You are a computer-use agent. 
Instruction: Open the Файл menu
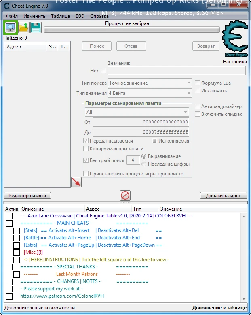[12, 16]
